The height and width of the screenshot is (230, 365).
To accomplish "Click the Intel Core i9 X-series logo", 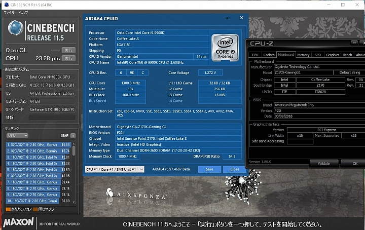I will [x=225, y=48].
